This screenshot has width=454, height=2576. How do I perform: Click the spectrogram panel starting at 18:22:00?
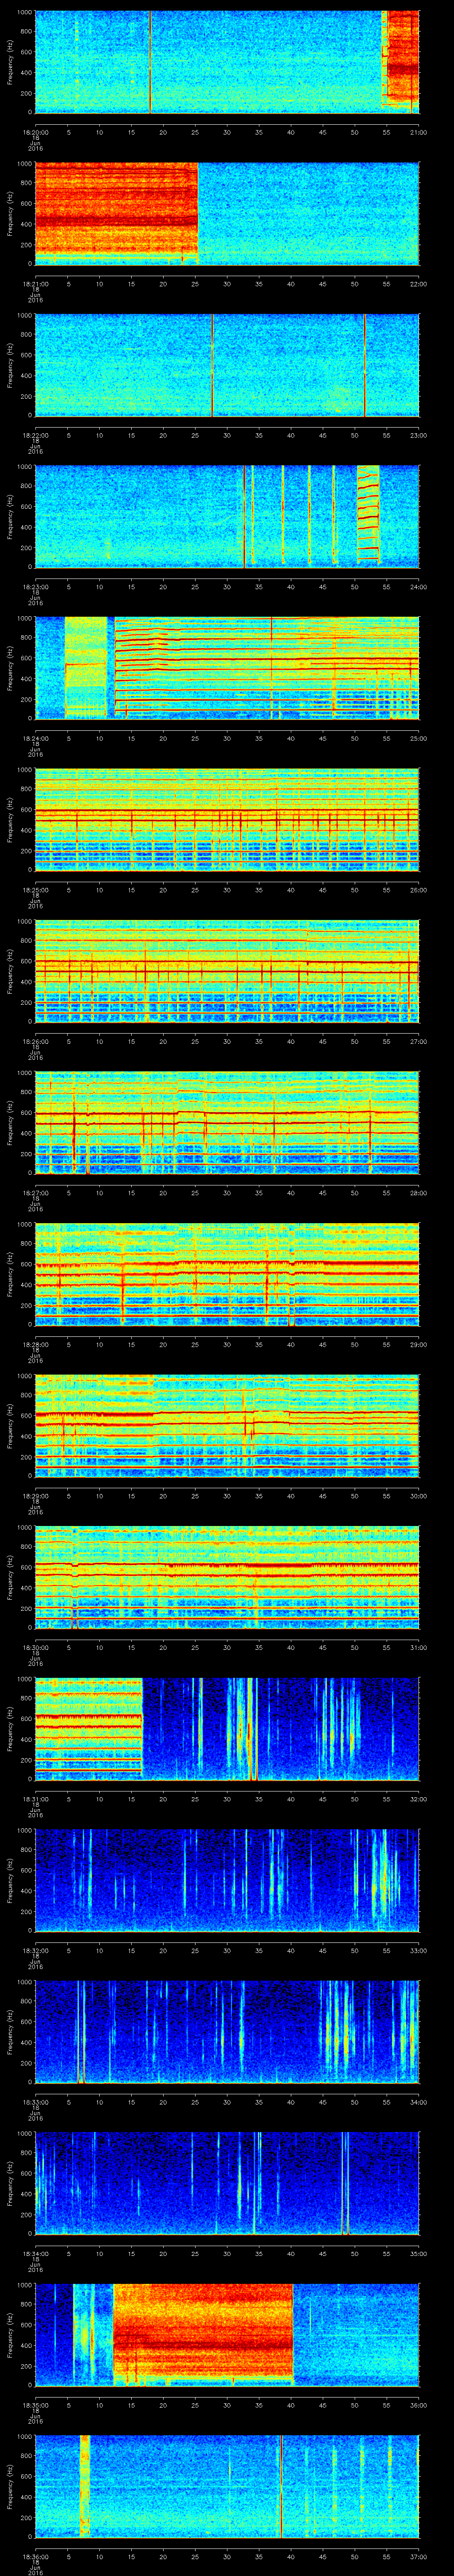point(227,365)
